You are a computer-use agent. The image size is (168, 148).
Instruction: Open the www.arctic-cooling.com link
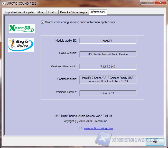(x=98, y=128)
